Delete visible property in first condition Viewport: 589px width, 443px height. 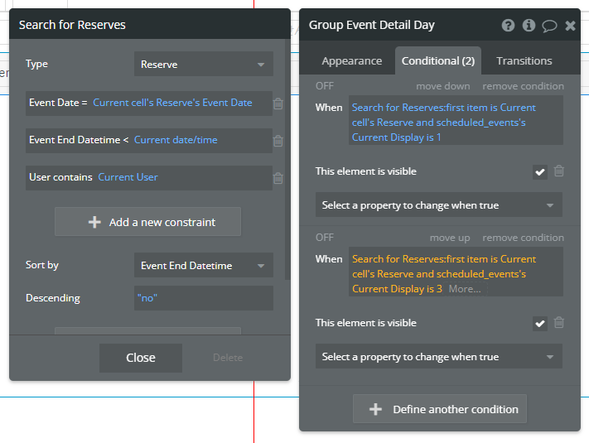point(559,171)
